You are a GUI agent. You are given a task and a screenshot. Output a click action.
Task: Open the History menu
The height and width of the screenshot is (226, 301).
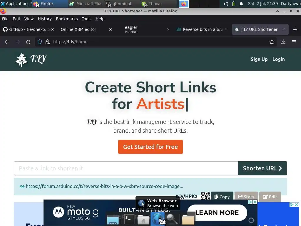(45, 19)
